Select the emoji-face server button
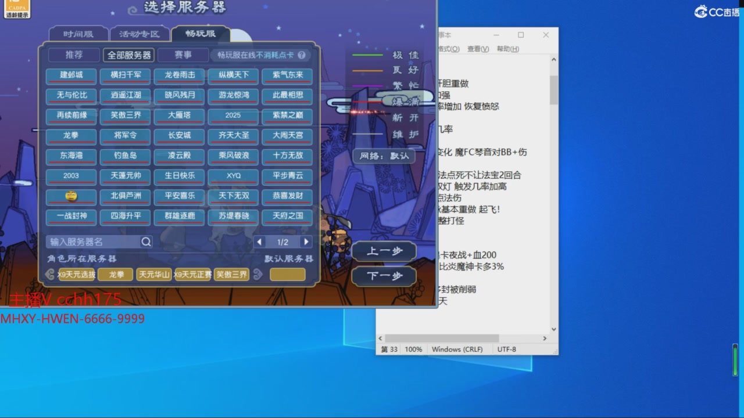744x418 pixels. 71,196
